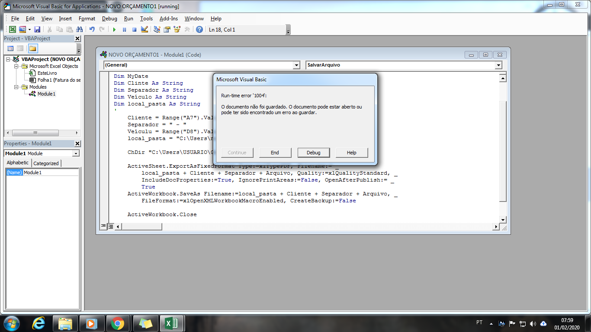Switch to the Categorized tab

click(x=46, y=163)
